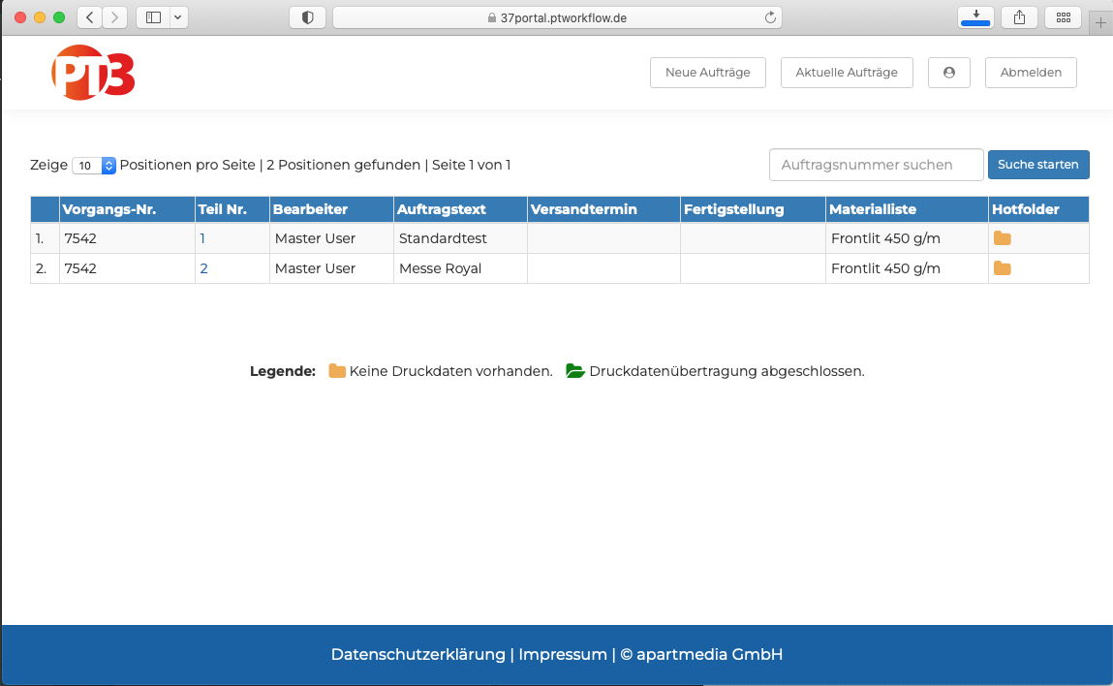Click Abmelden to log out

coord(1030,73)
